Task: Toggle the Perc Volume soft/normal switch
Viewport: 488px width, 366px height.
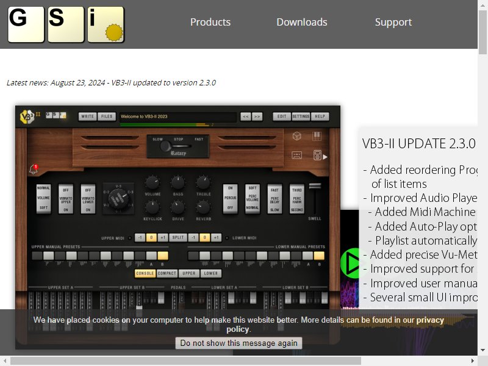Action: tap(253, 198)
